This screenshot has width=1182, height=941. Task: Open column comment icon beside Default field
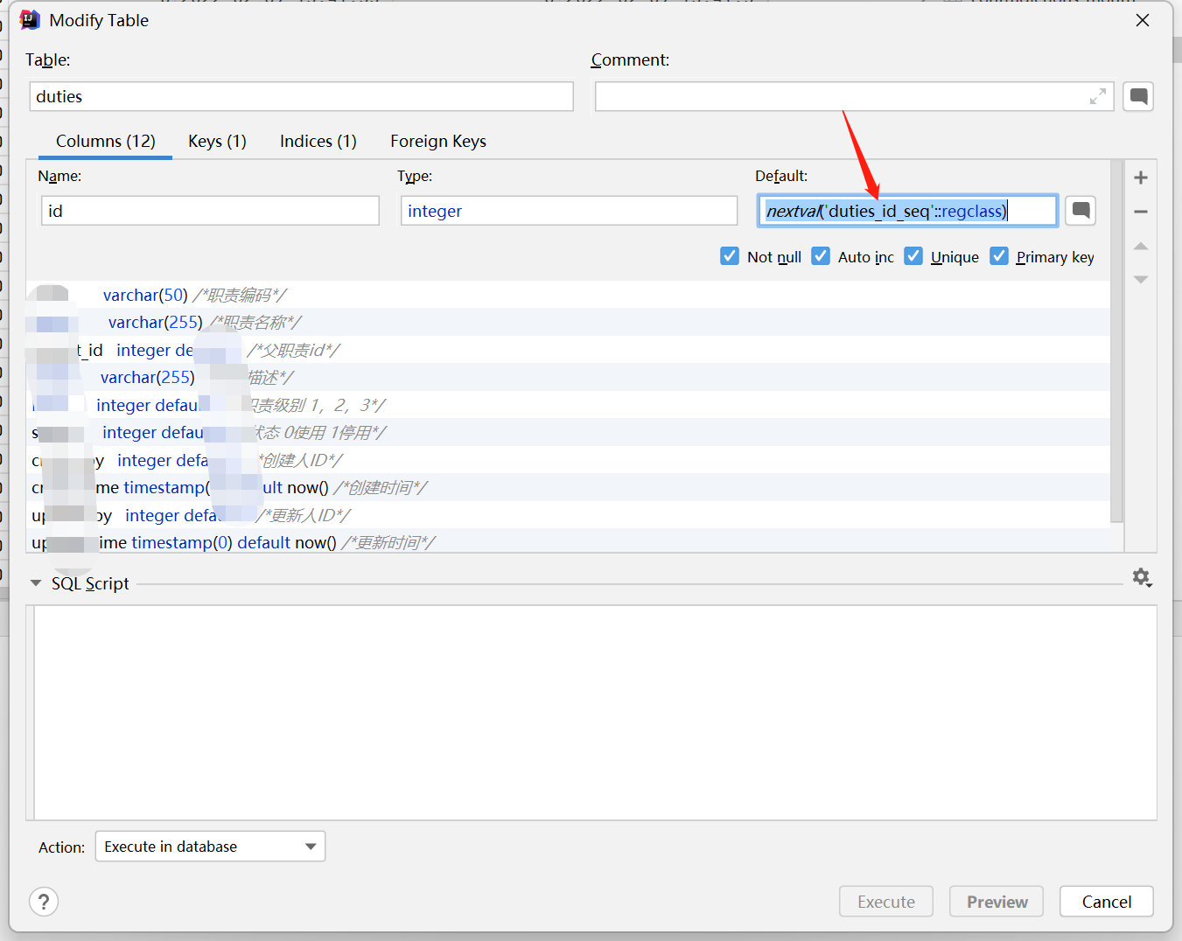pyautogui.click(x=1081, y=211)
